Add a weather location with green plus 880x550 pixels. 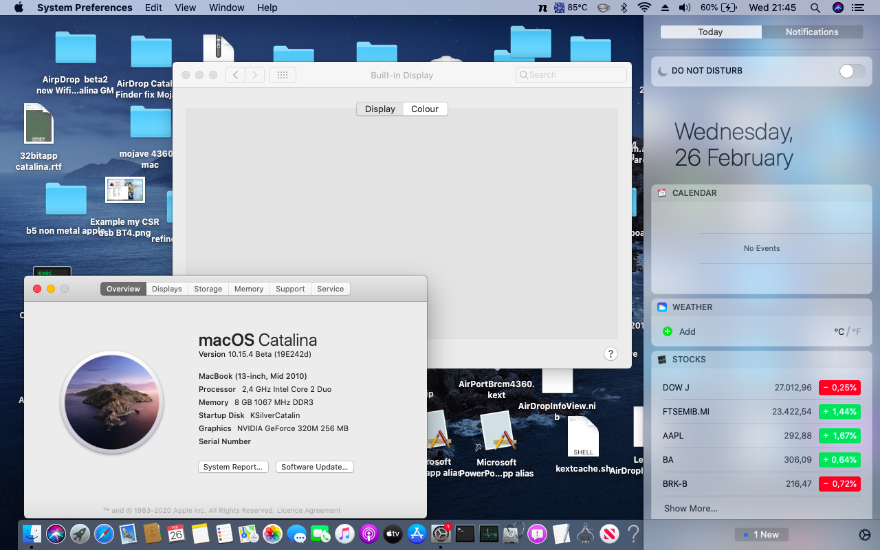[x=667, y=331]
